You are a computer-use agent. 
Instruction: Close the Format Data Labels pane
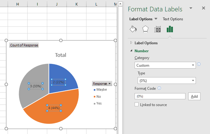pyautogui.click(x=204, y=8)
